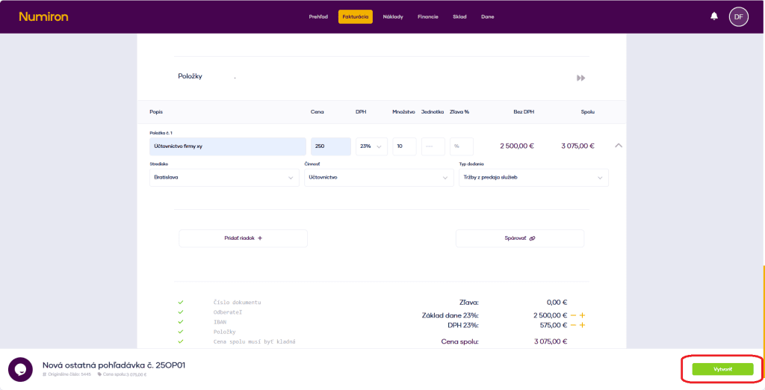Open the DF user profile avatar

738,16
